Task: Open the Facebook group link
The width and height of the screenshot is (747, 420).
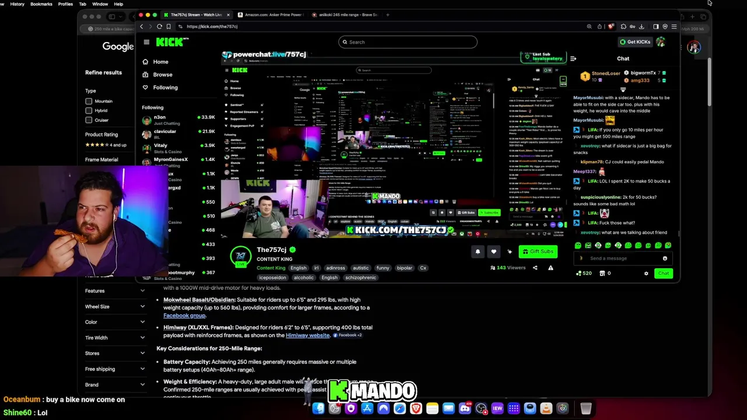Action: pos(184,316)
